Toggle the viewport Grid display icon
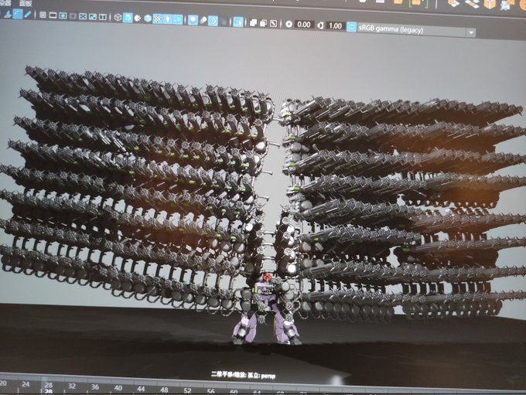 43,15
